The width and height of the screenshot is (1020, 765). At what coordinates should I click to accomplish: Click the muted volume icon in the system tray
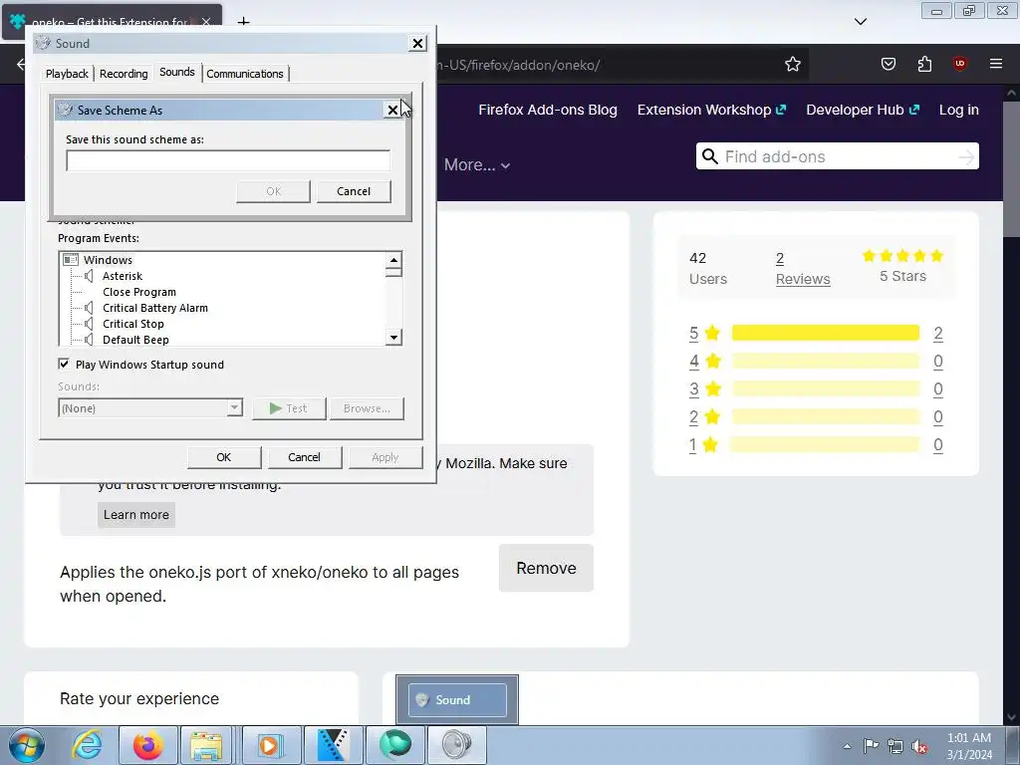(x=919, y=747)
